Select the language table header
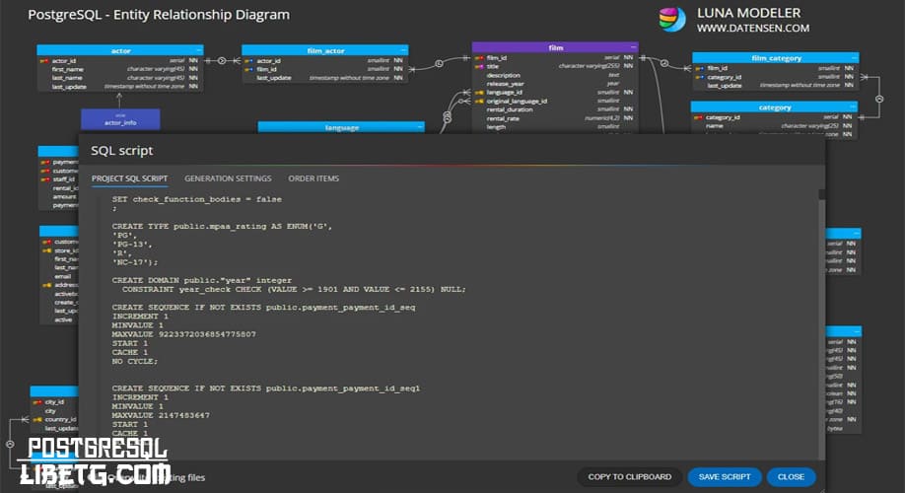 click(x=341, y=127)
